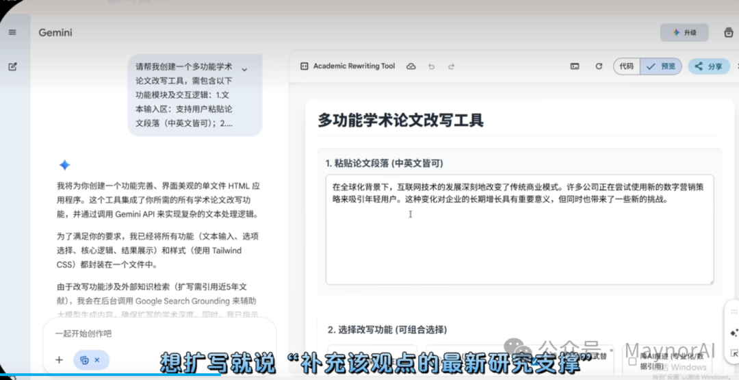Open the console panel icon in the canvas toolbar
739x380 pixels.
point(575,66)
